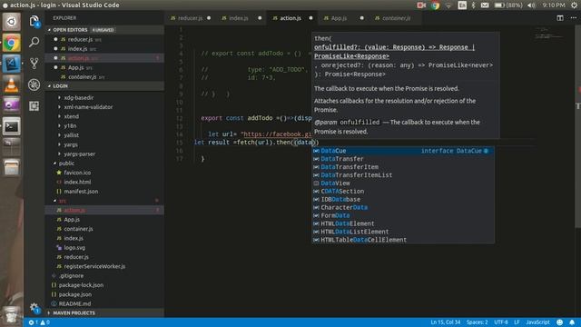Viewport: 581px width, 327px height.
Task: Collapse the OPEN EDITORS section
Action: click(70, 30)
